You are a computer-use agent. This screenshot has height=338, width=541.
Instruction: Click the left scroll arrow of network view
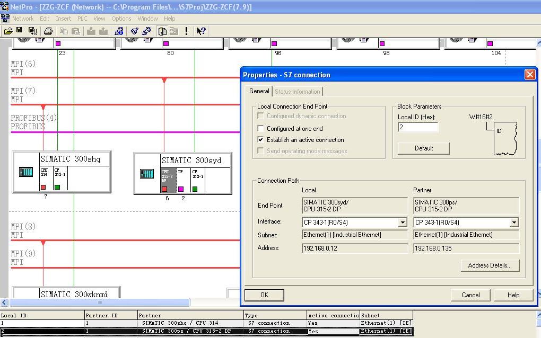[4, 302]
